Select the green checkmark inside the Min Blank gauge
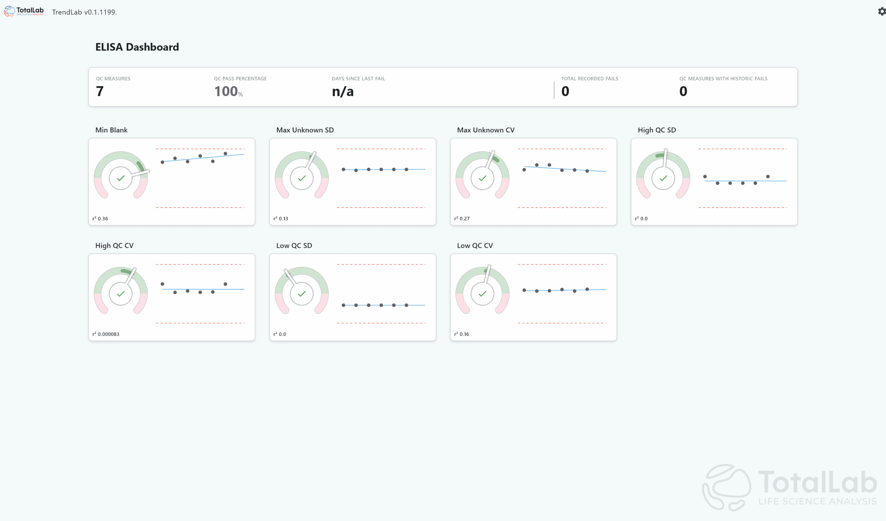Screen dimensions: 886x521 click(120, 178)
